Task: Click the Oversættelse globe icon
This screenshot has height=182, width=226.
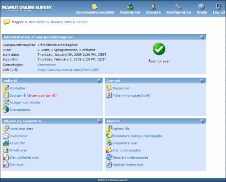Action: pyautogui.click(x=6, y=109)
